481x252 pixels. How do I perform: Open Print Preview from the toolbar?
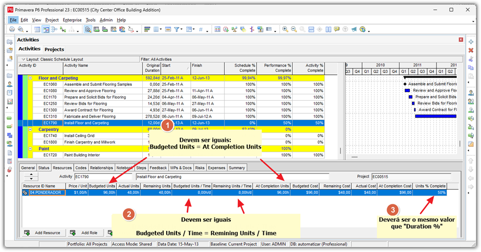[21, 29]
